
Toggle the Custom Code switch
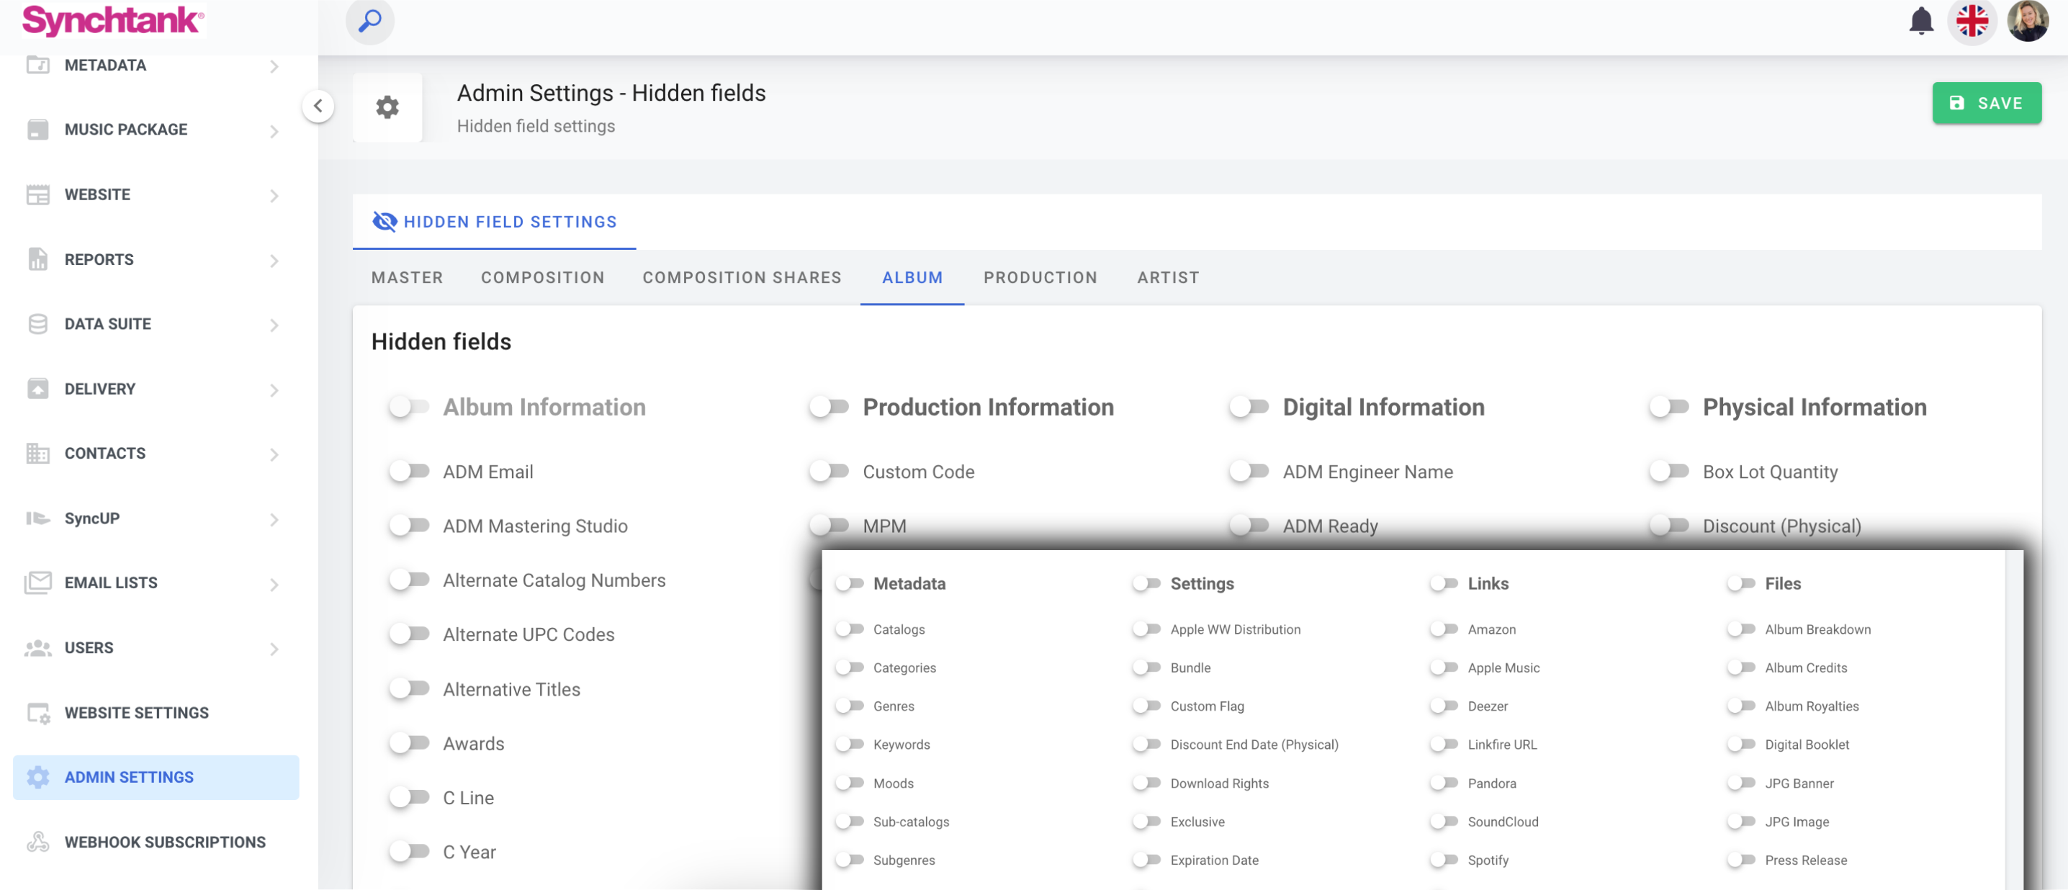click(830, 472)
